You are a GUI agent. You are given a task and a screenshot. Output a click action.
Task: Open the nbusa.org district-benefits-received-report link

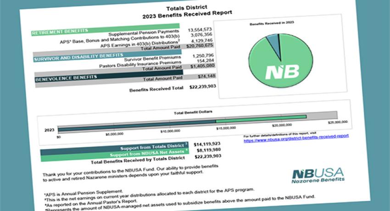[296, 138]
